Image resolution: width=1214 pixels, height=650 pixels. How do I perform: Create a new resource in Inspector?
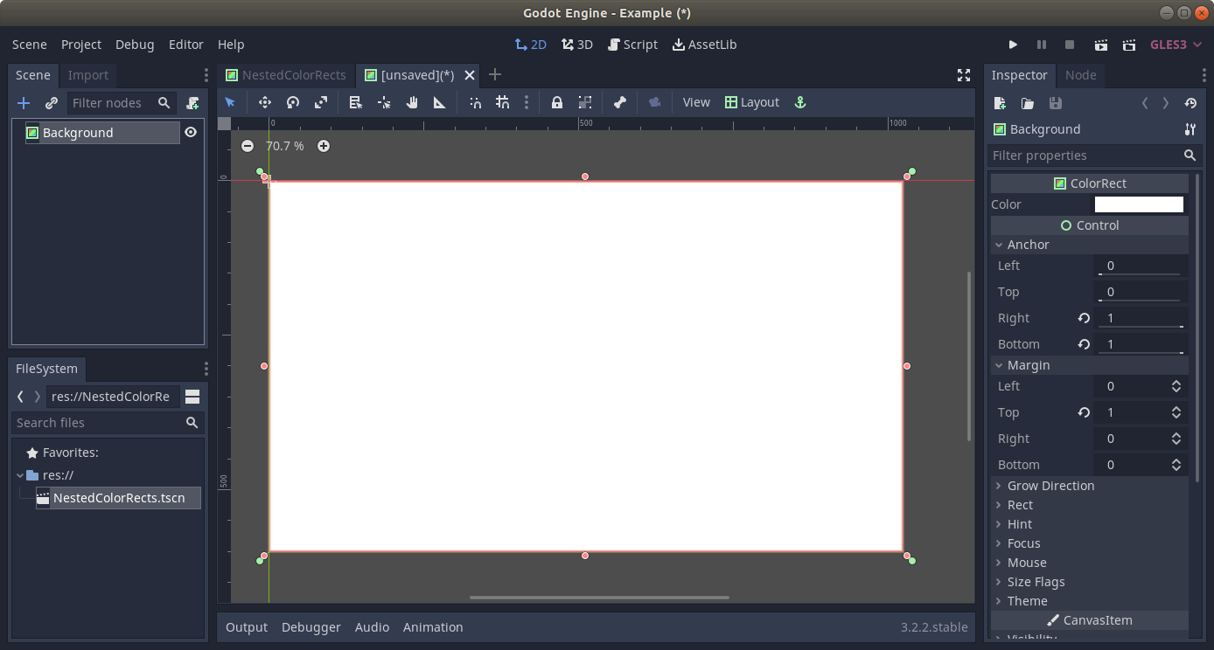point(1000,103)
